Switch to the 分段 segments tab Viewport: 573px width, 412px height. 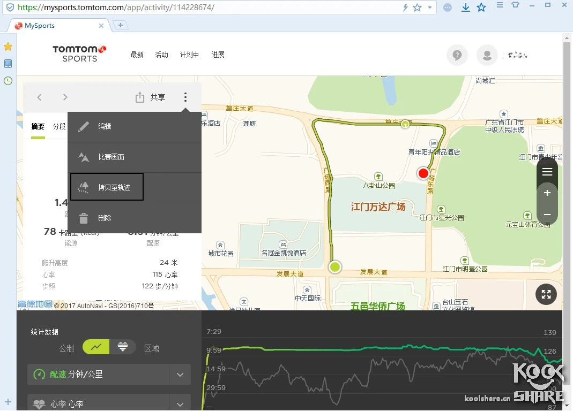(59, 126)
